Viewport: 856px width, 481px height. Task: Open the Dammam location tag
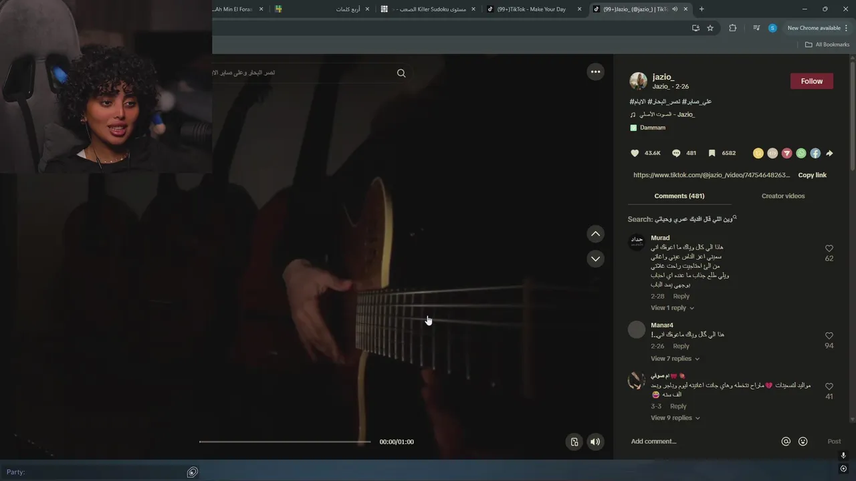click(x=653, y=128)
